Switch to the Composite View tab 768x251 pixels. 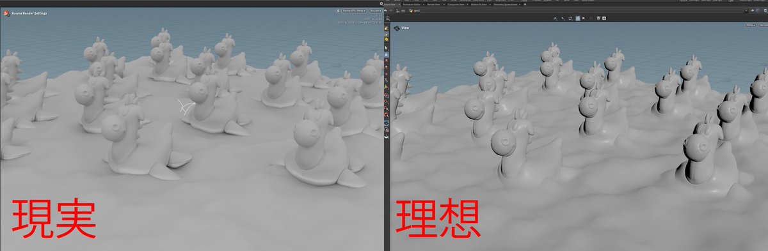456,4
